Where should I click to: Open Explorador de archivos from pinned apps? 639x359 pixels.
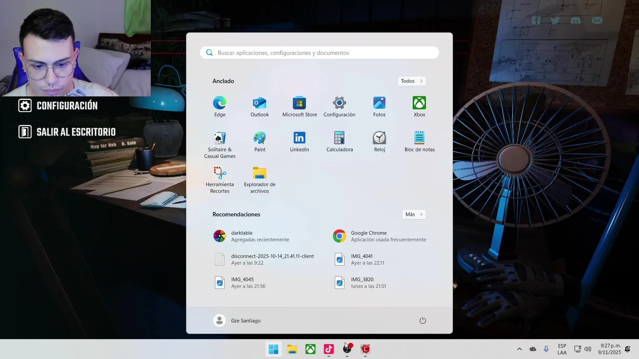click(260, 179)
